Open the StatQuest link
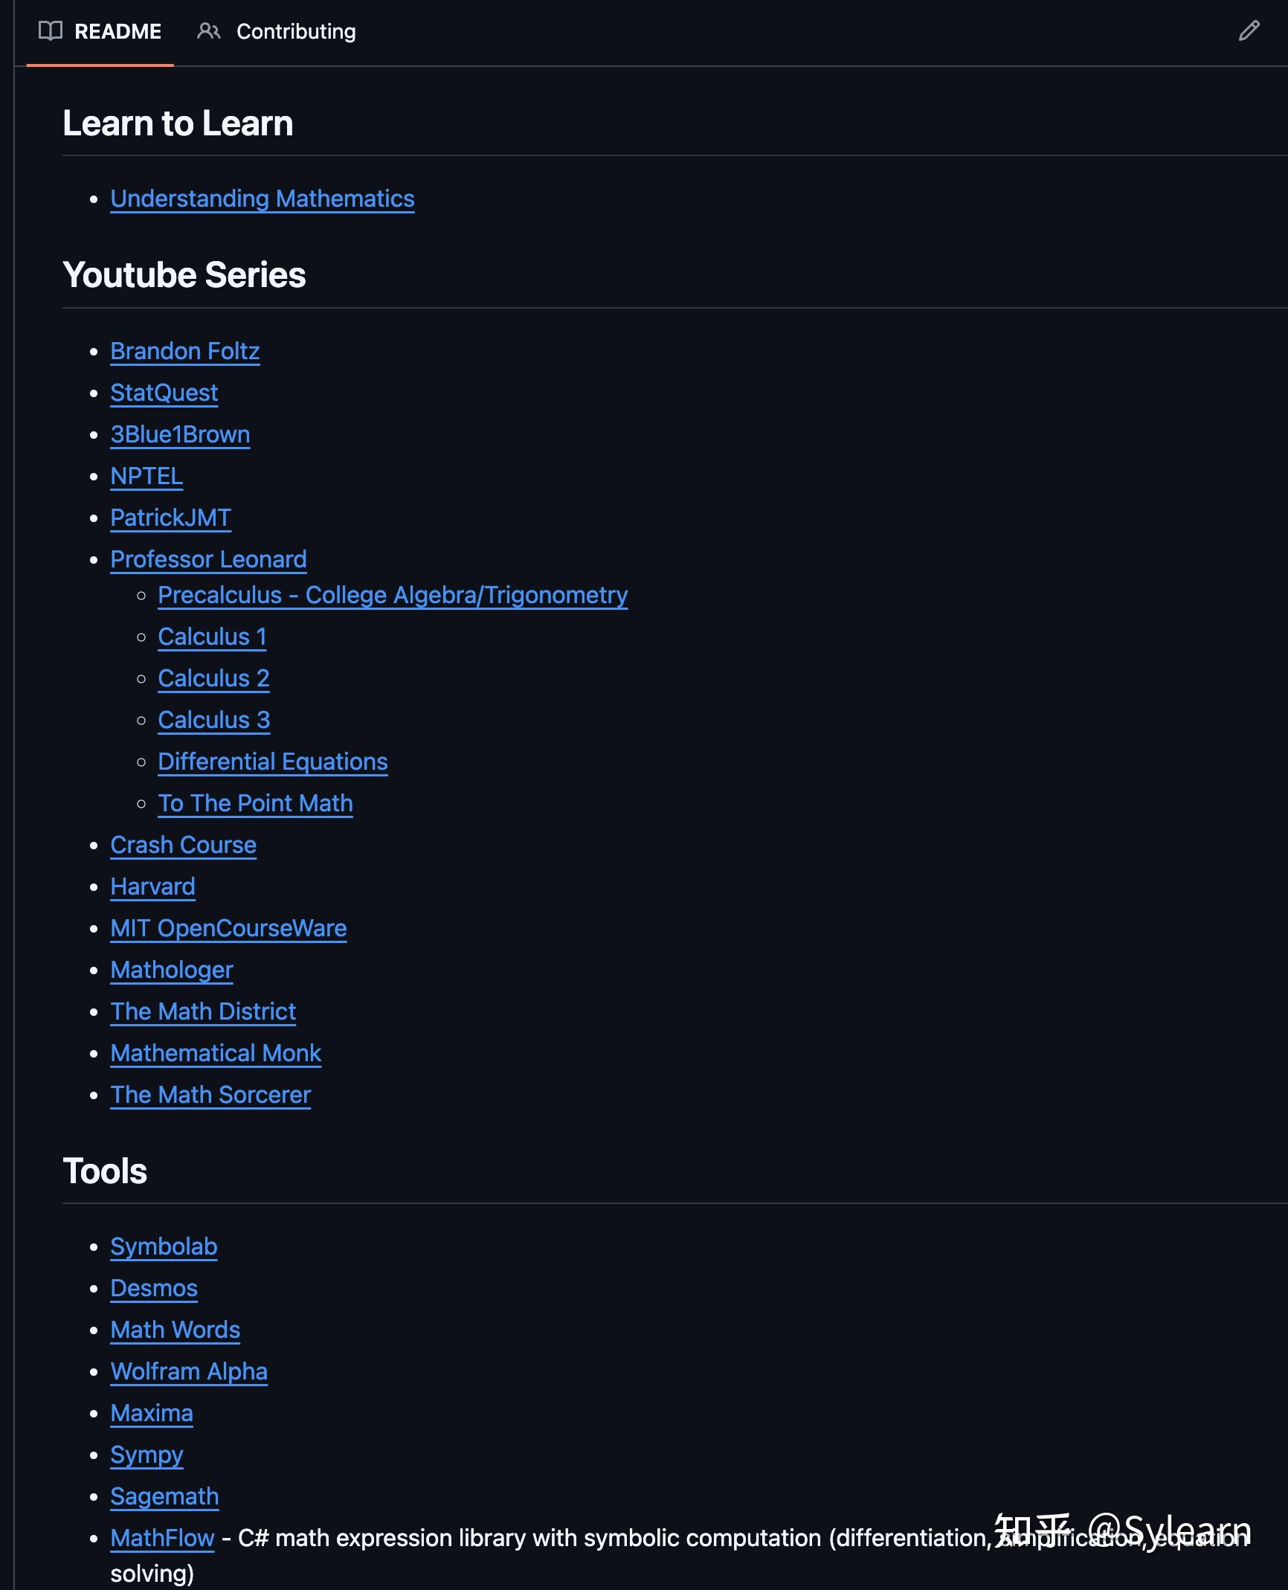Image resolution: width=1288 pixels, height=1590 pixels. (x=164, y=393)
